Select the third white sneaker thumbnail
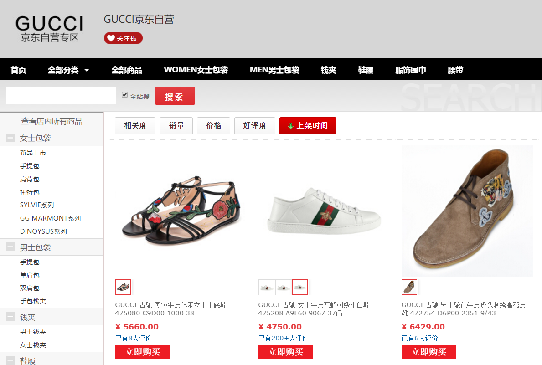Viewport: 542px width, 365px height. (299, 287)
